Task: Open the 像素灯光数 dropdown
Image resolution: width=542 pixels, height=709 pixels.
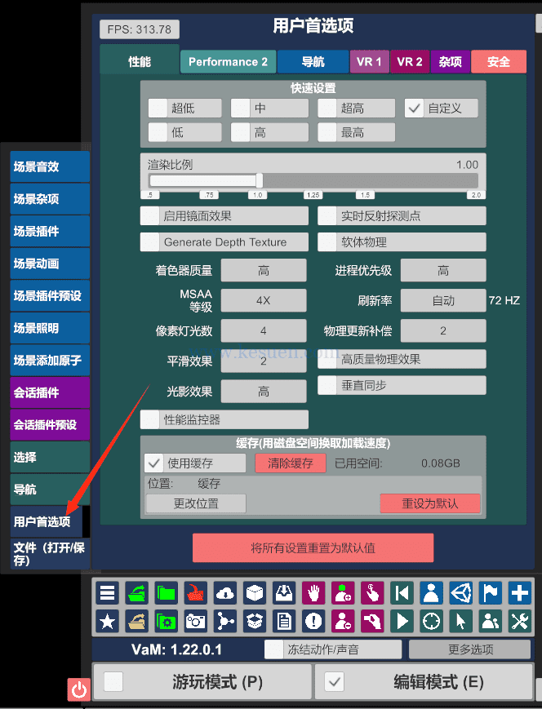Action: click(x=264, y=330)
